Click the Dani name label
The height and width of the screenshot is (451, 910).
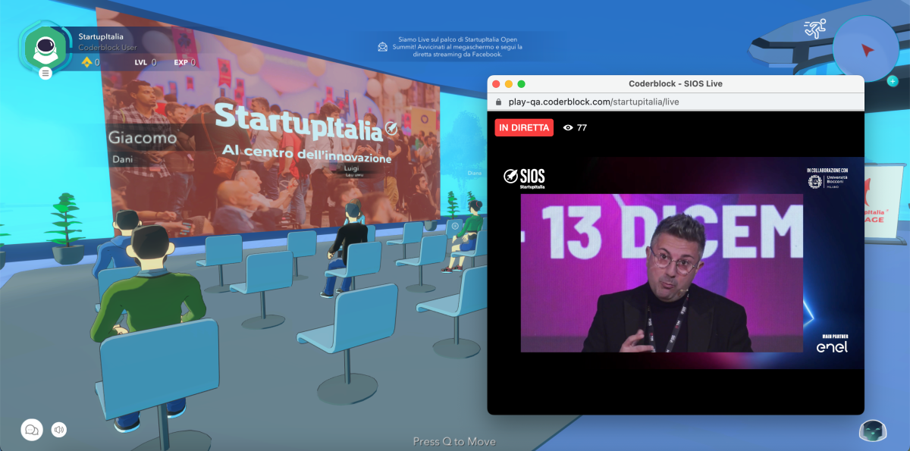tap(121, 160)
